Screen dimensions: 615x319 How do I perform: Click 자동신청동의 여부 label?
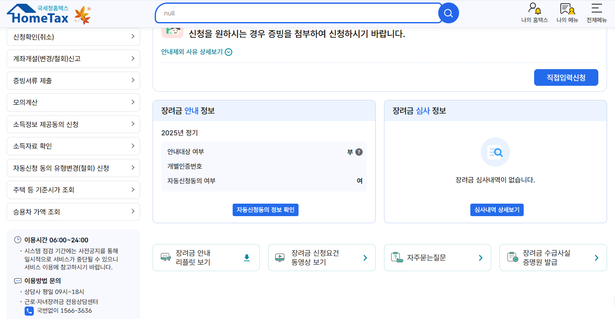pyautogui.click(x=191, y=181)
